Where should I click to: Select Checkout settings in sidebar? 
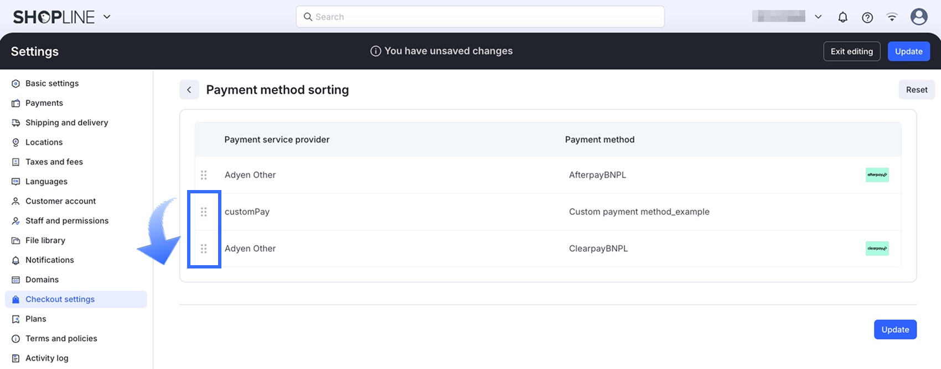(x=60, y=299)
